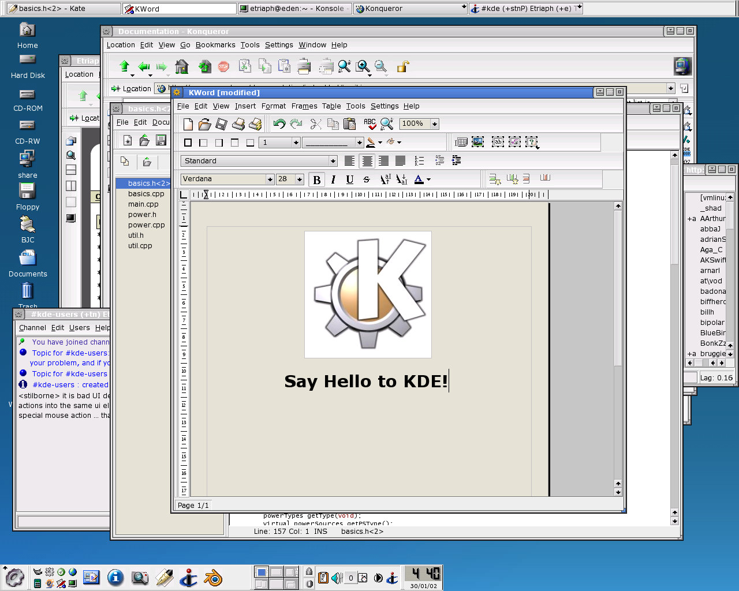Select power.h in Kate file list
The height and width of the screenshot is (591, 739).
tap(142, 215)
